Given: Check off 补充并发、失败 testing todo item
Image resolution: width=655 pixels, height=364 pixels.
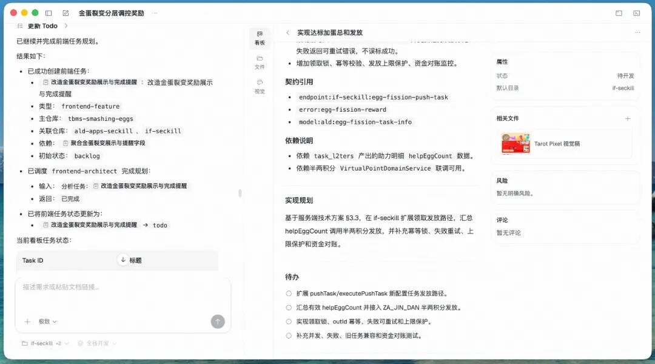Looking at the screenshot, I should [x=289, y=335].
